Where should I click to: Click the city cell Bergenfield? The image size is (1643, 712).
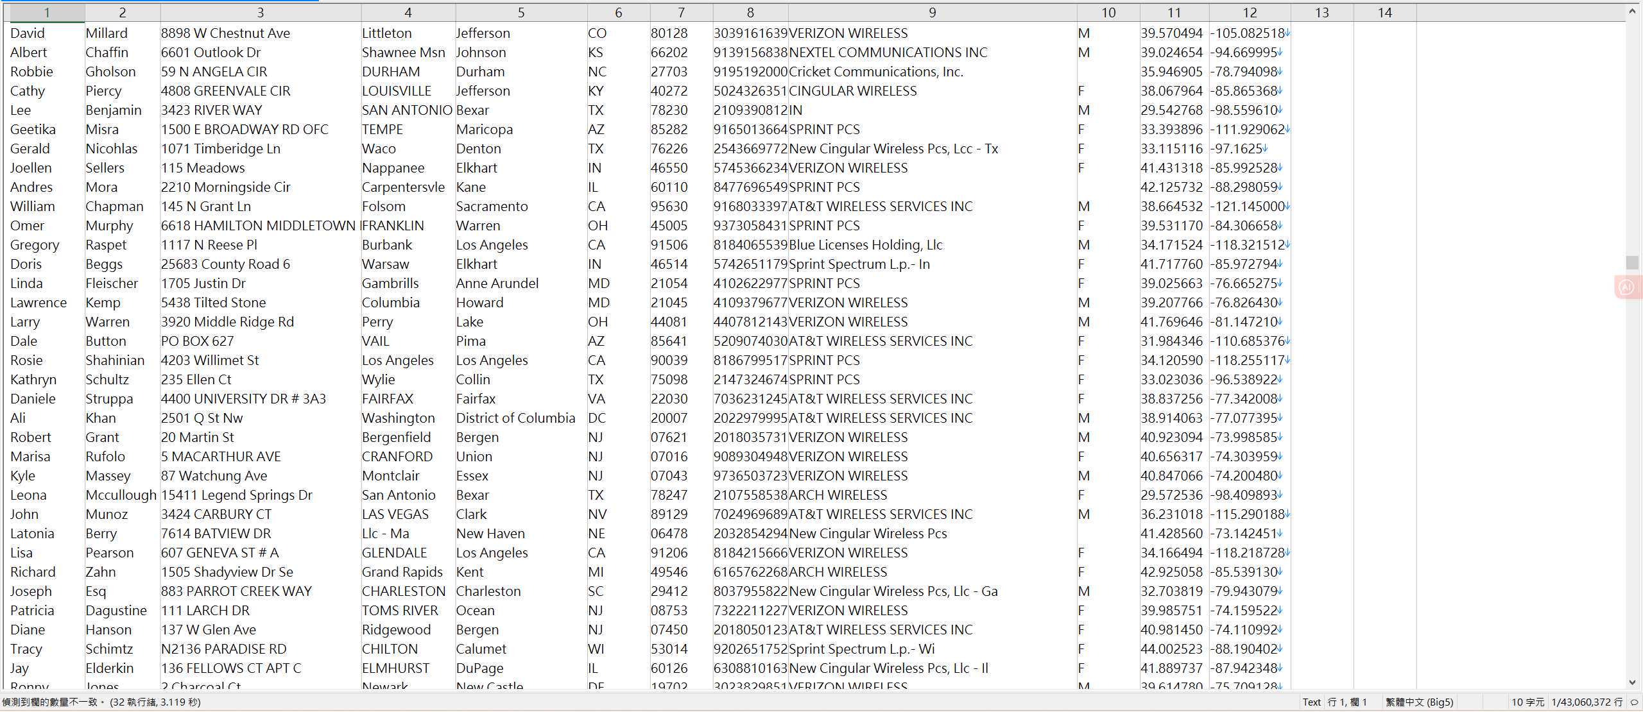(x=397, y=437)
